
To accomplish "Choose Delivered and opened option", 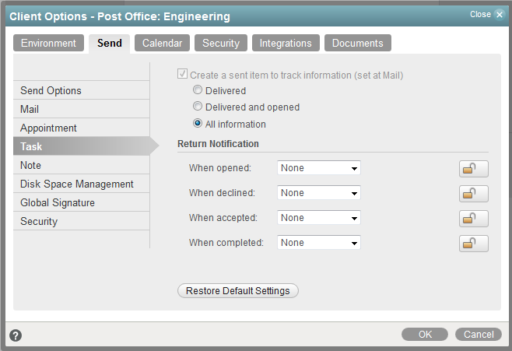I will click(198, 107).
